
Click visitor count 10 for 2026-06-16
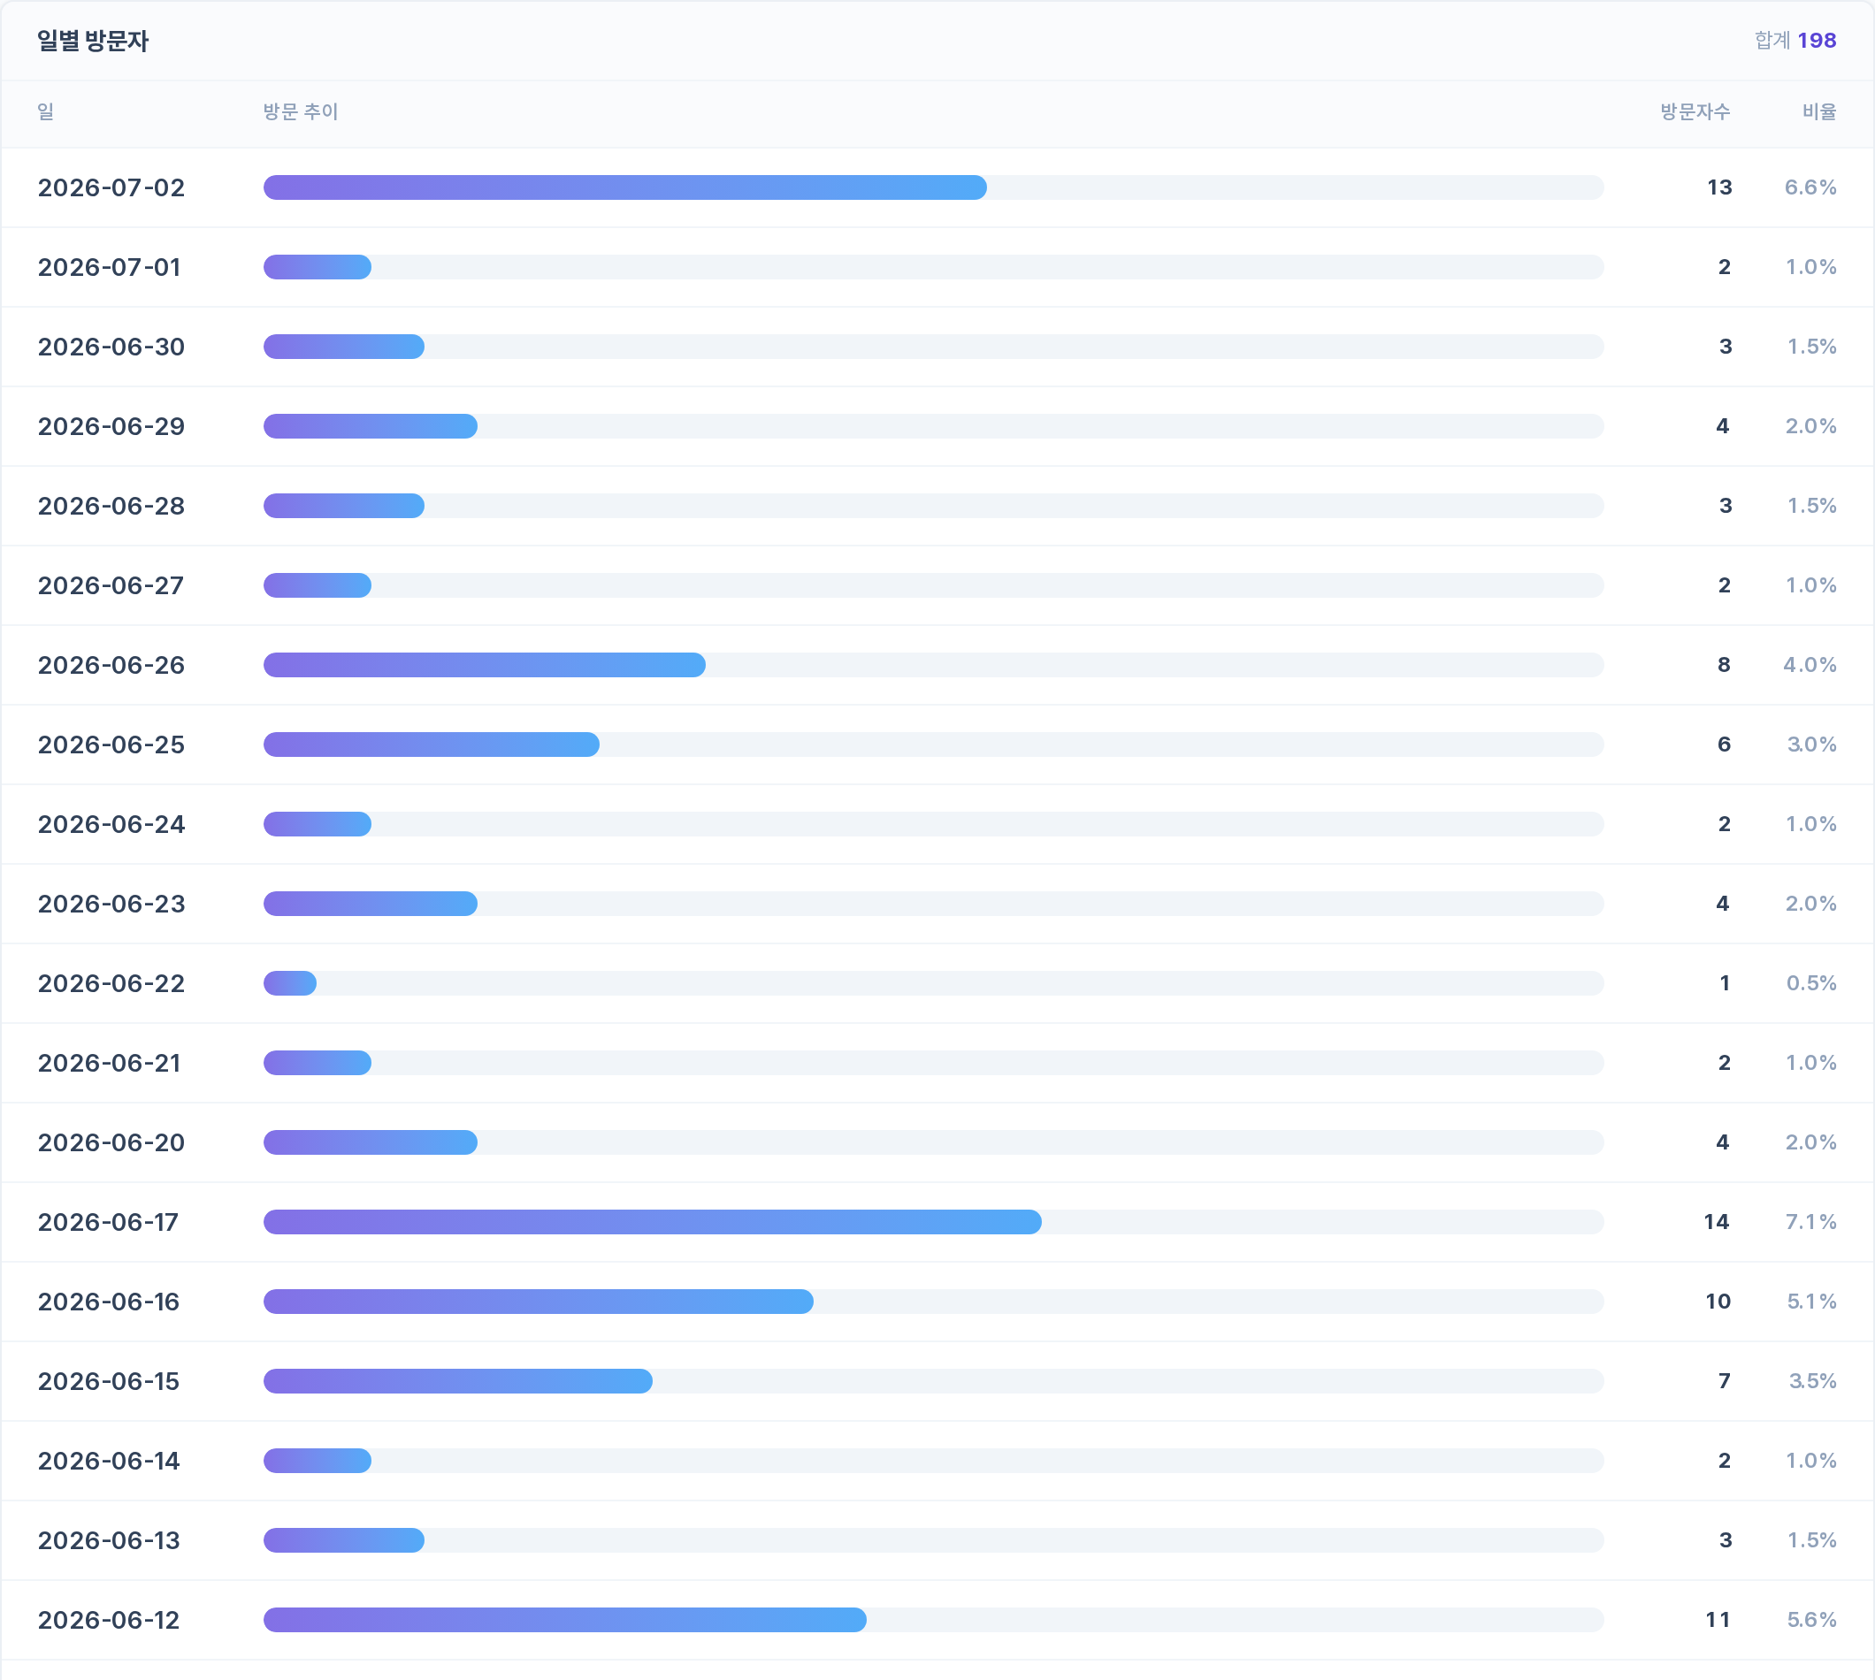pos(1718,1302)
